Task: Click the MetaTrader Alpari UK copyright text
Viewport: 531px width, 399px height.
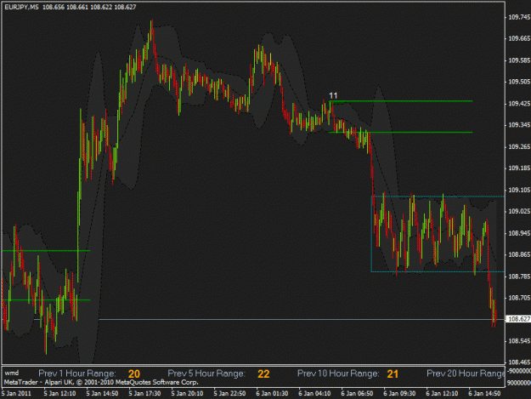Action: pyautogui.click(x=101, y=382)
